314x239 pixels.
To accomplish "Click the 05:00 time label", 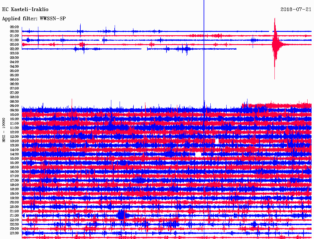I will coord(14,71).
